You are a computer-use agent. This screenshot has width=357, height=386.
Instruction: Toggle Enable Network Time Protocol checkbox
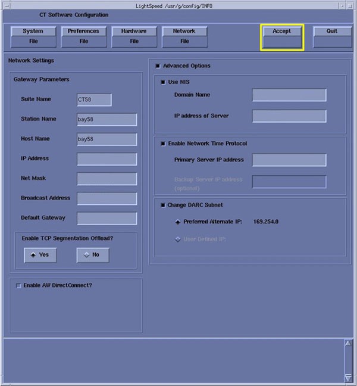click(x=163, y=144)
